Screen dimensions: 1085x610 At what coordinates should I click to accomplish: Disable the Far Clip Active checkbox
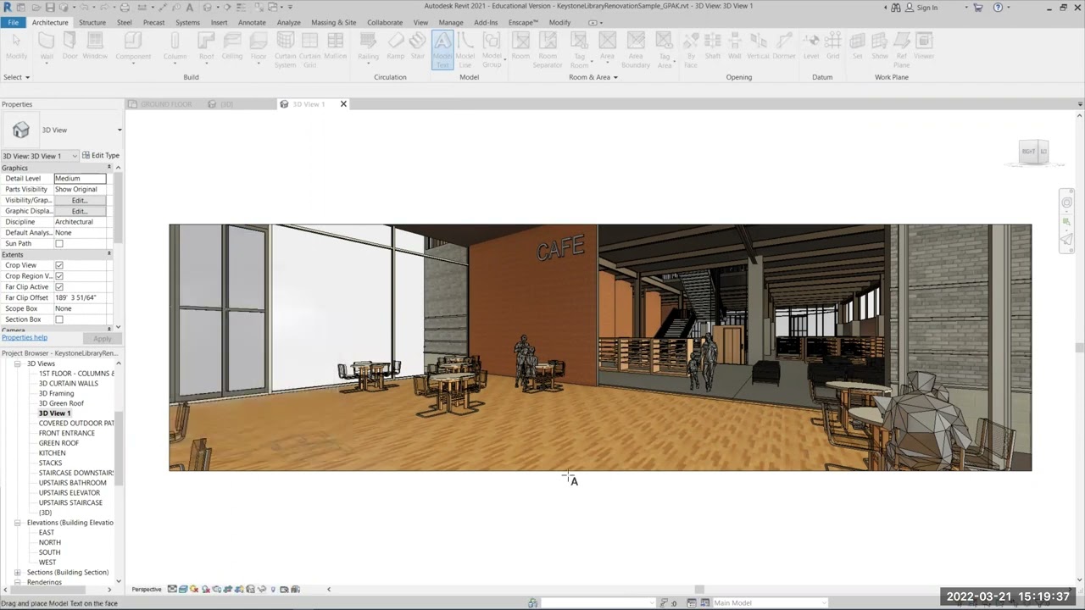click(x=59, y=287)
